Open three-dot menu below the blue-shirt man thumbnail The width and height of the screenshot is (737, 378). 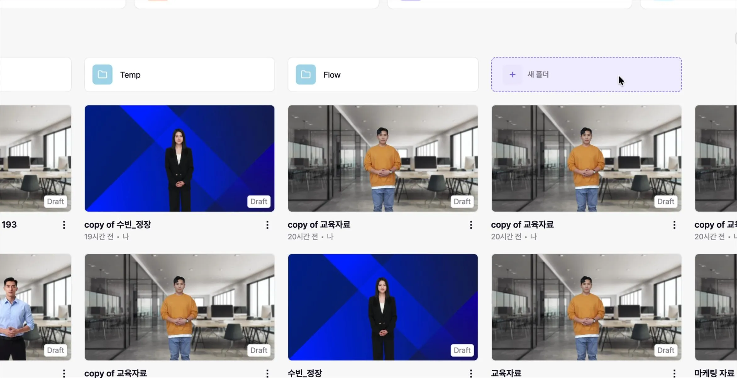pyautogui.click(x=64, y=373)
